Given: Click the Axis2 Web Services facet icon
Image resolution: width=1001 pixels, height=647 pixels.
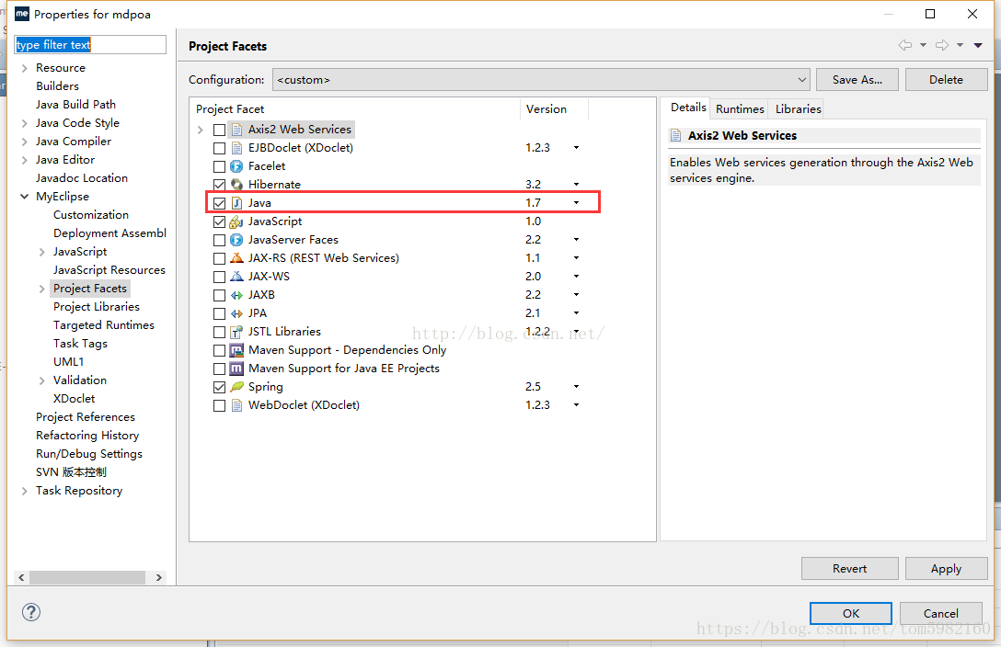Looking at the screenshot, I should [x=236, y=130].
